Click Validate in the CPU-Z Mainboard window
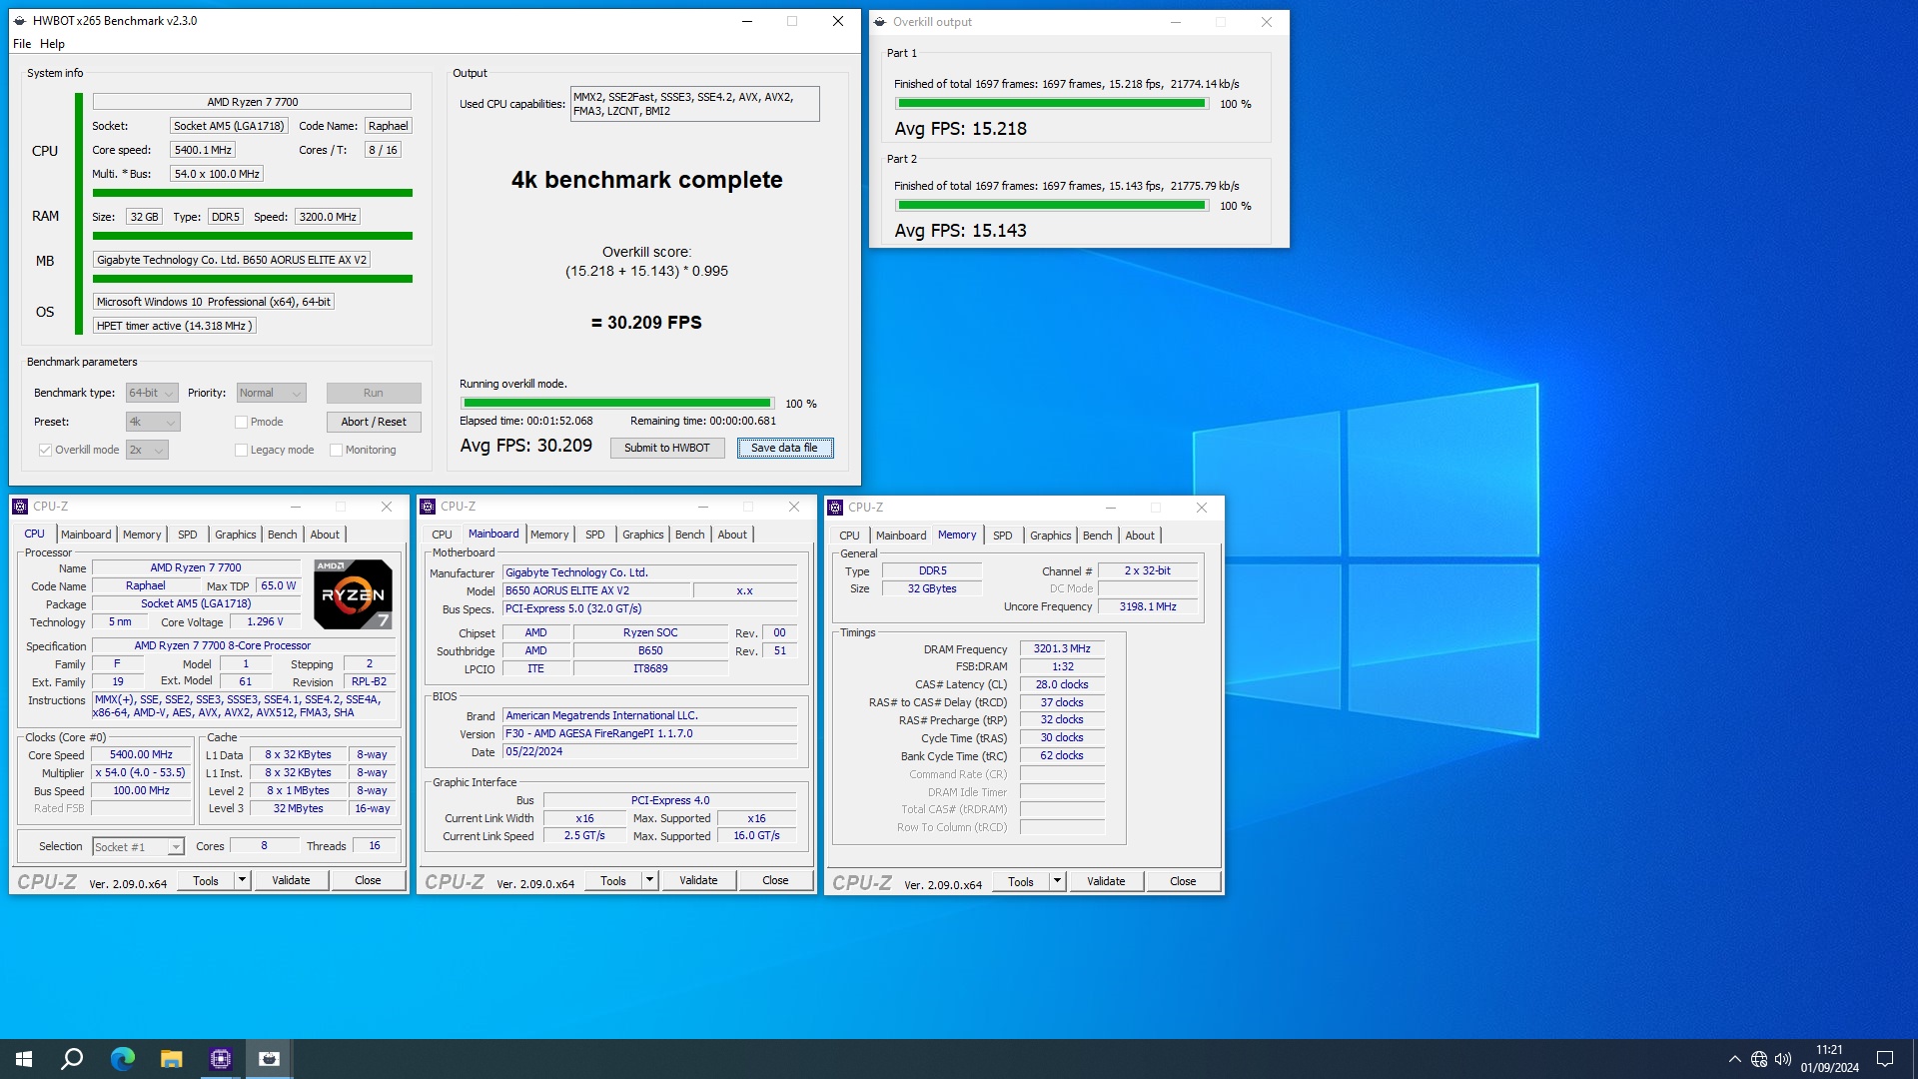 tap(698, 880)
